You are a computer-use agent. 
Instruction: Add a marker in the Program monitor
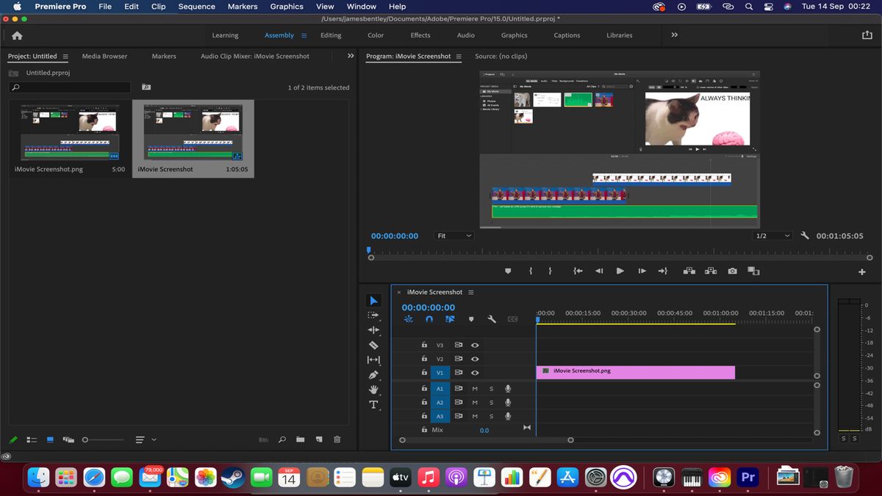pos(507,270)
